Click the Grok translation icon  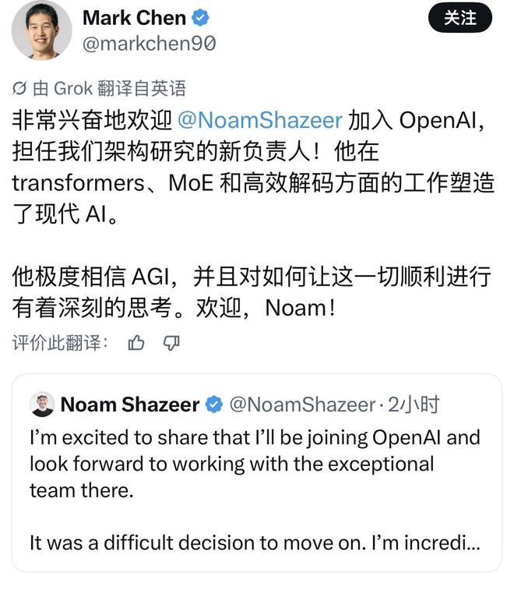coord(19,88)
